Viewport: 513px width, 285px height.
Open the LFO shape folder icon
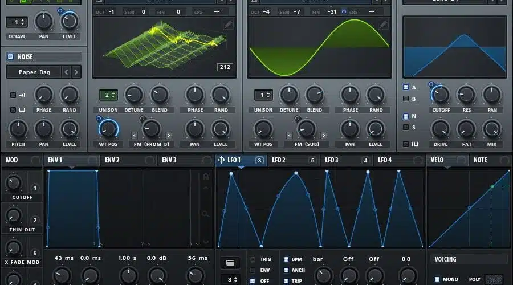pyautogui.click(x=230, y=263)
